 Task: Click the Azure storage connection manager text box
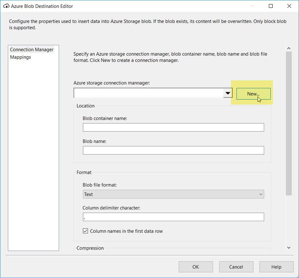[x=148, y=93]
